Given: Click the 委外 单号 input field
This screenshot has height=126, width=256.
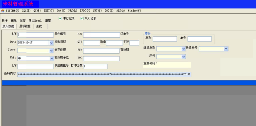Looking at the screenshot, I should point(199,39).
